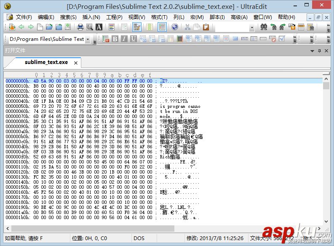Apply Bold formatting button
334x246 pixels.
pyautogui.click(x=115, y=39)
